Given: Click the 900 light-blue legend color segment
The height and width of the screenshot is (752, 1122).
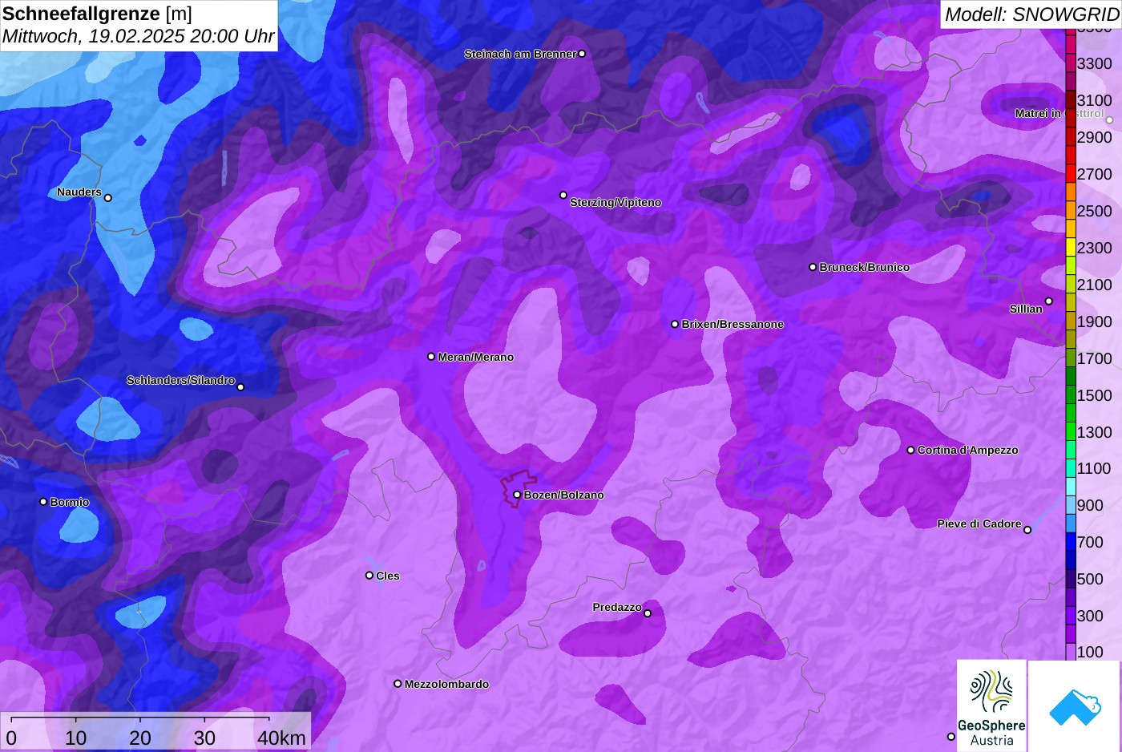Looking at the screenshot, I should coord(1071,505).
